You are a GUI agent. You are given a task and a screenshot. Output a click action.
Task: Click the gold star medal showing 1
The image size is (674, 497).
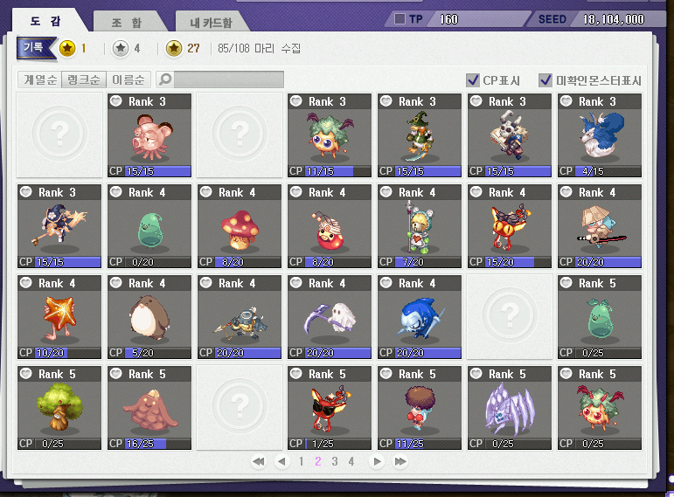tap(67, 48)
